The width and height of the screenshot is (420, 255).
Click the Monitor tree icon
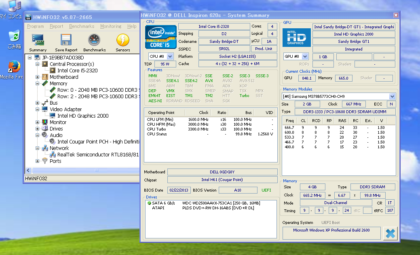(45, 122)
